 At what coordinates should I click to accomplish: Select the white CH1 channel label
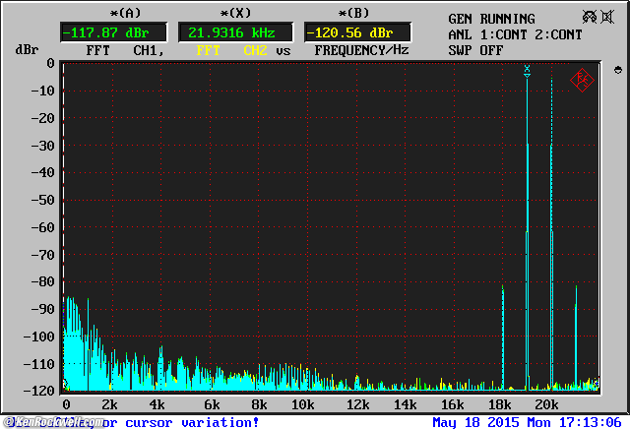coord(148,49)
